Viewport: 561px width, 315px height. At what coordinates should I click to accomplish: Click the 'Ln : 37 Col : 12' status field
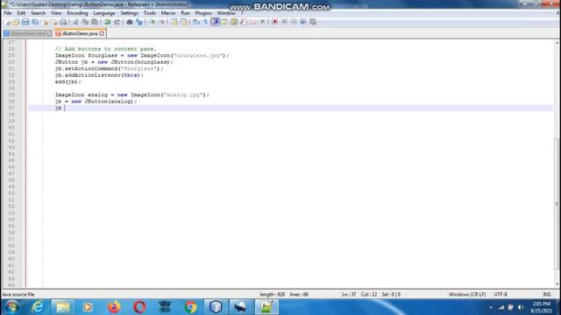pyautogui.click(x=359, y=294)
